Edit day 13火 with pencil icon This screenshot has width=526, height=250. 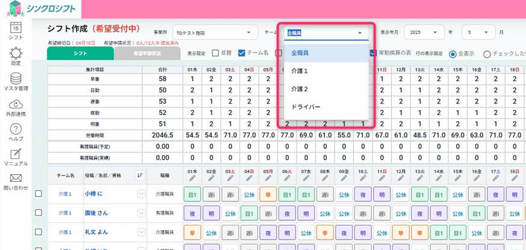(x=419, y=178)
